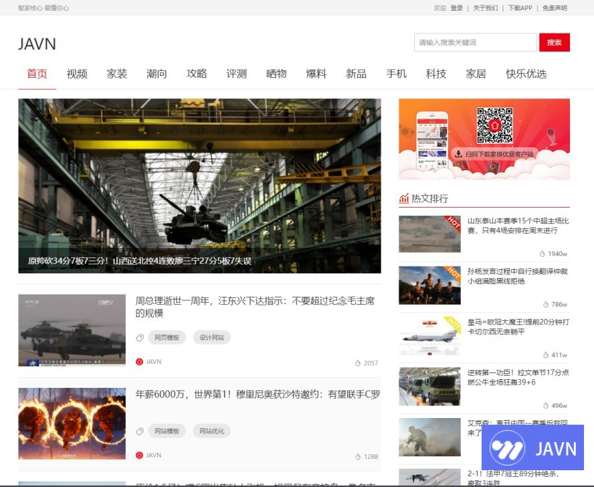Select the 科技 navigation tab

pyautogui.click(x=436, y=74)
